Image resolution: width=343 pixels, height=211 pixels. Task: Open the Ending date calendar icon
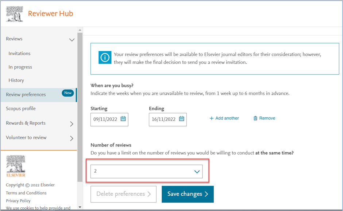[x=181, y=119]
